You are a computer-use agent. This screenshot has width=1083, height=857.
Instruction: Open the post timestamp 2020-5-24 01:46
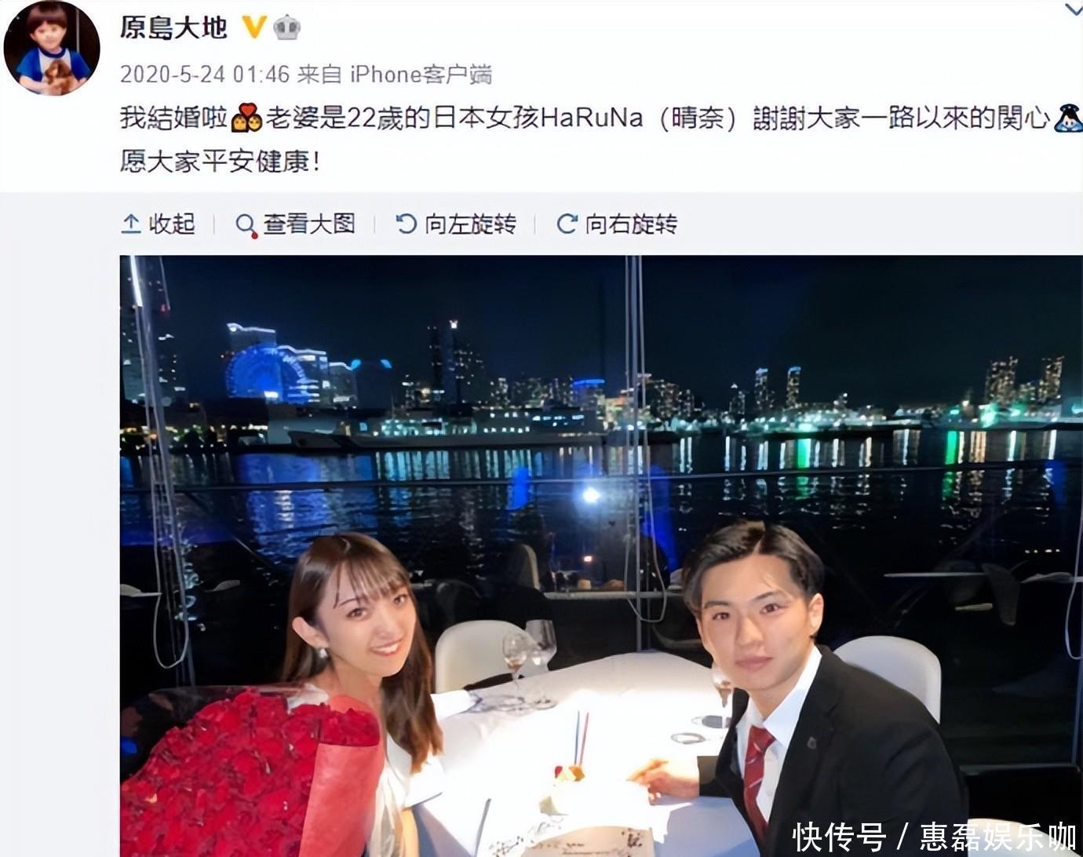(205, 75)
